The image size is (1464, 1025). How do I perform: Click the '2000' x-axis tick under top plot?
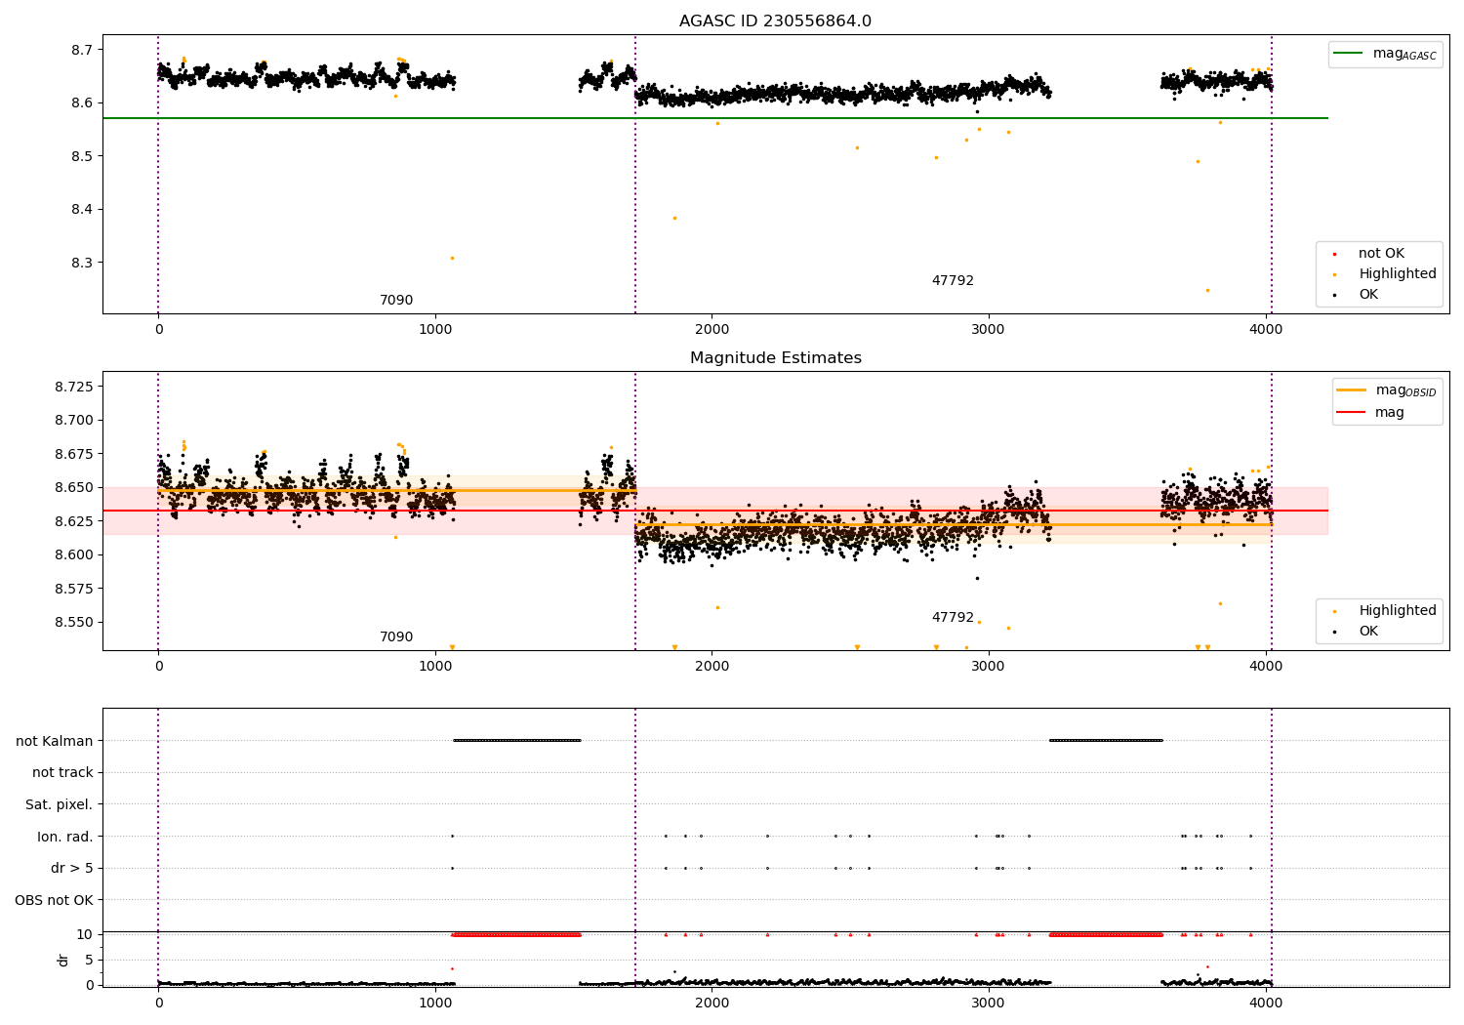point(712,330)
